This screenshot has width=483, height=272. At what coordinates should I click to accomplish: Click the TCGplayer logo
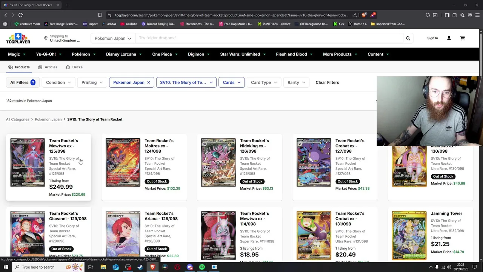18,38
